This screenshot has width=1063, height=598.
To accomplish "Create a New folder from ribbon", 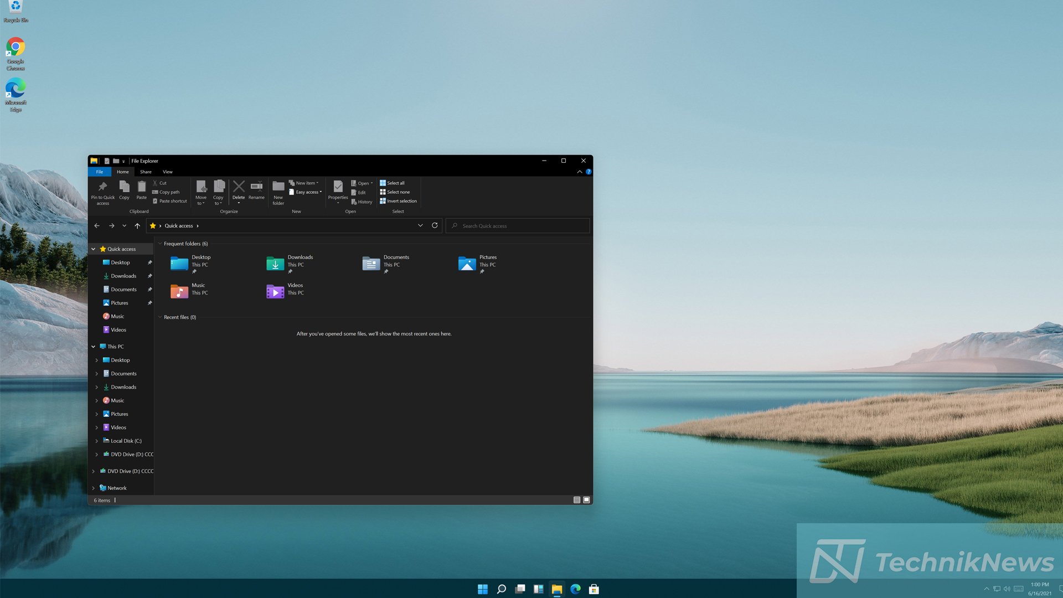I will click(x=278, y=192).
